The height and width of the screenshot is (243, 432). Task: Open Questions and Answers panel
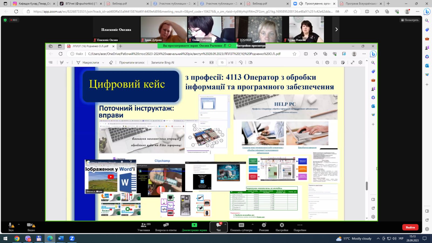click(166, 227)
